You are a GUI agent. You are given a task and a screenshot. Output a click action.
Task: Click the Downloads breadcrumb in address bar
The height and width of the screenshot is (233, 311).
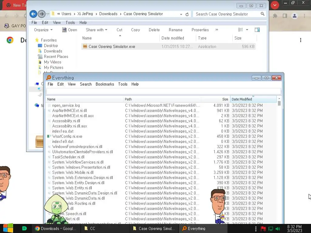point(108,14)
